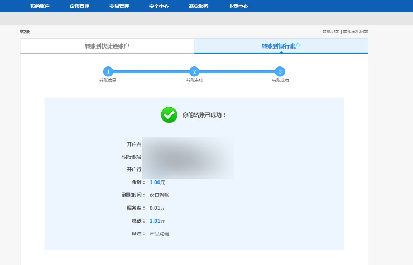
Task: Click the 1.01元 total amount value
Action: (157, 220)
